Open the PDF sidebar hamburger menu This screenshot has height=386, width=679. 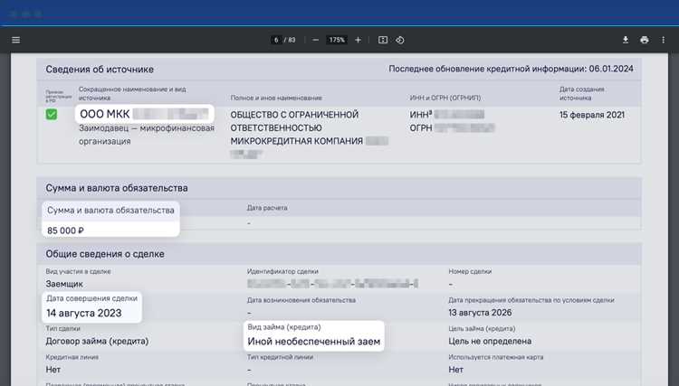tap(16, 40)
